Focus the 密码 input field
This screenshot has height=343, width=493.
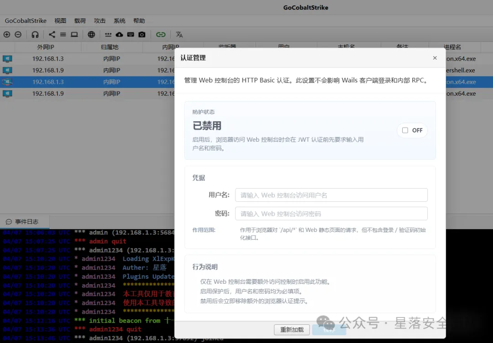(x=331, y=214)
